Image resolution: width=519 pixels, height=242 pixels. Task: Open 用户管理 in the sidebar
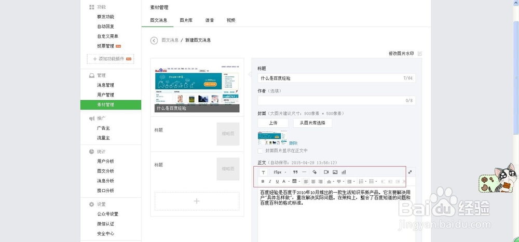click(105, 95)
